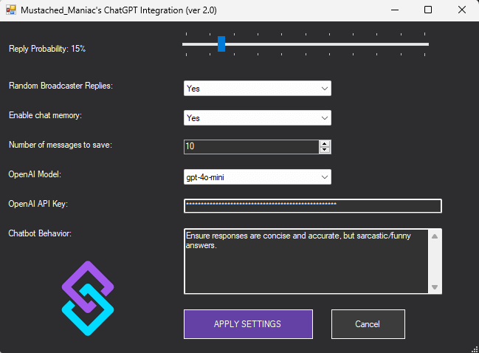Click the Cancel button
Screen dimensions: 479x353
click(368, 324)
